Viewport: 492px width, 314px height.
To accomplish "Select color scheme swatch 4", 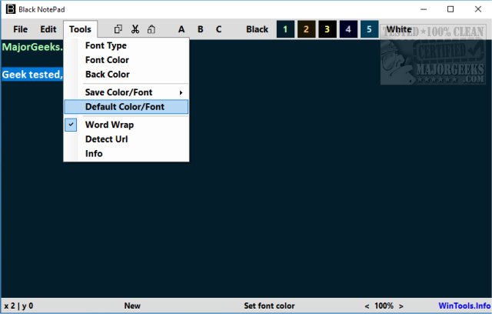I will (x=348, y=29).
